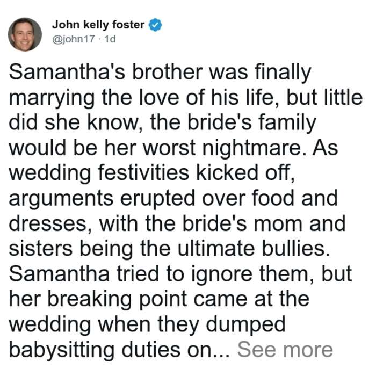Visit the @john17 handle link

point(74,39)
